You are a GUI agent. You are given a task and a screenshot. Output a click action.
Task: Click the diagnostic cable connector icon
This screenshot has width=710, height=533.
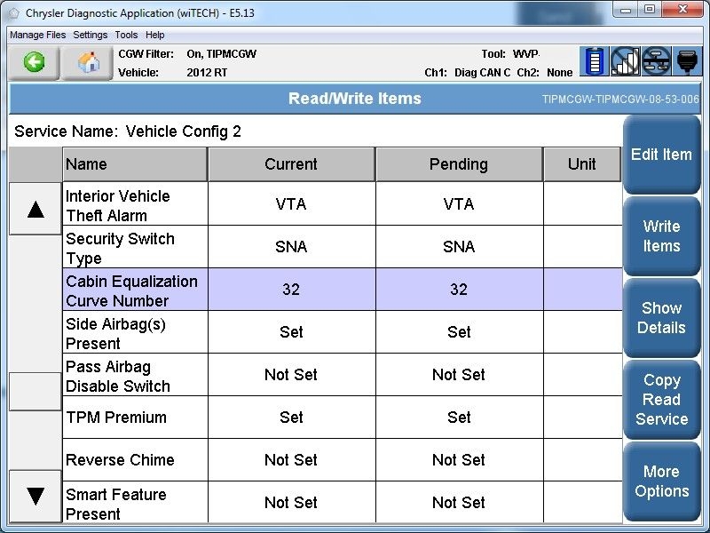click(x=688, y=62)
